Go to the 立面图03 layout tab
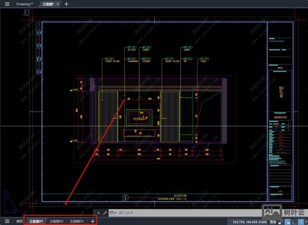This screenshot has height=225, width=308. coord(77,221)
